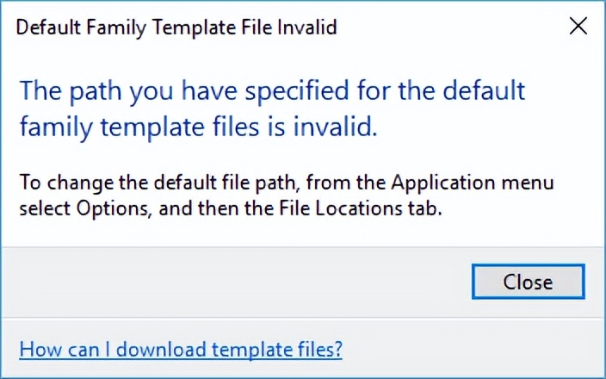606x379 pixels.
Task: Click the dialog title text
Action: click(176, 27)
